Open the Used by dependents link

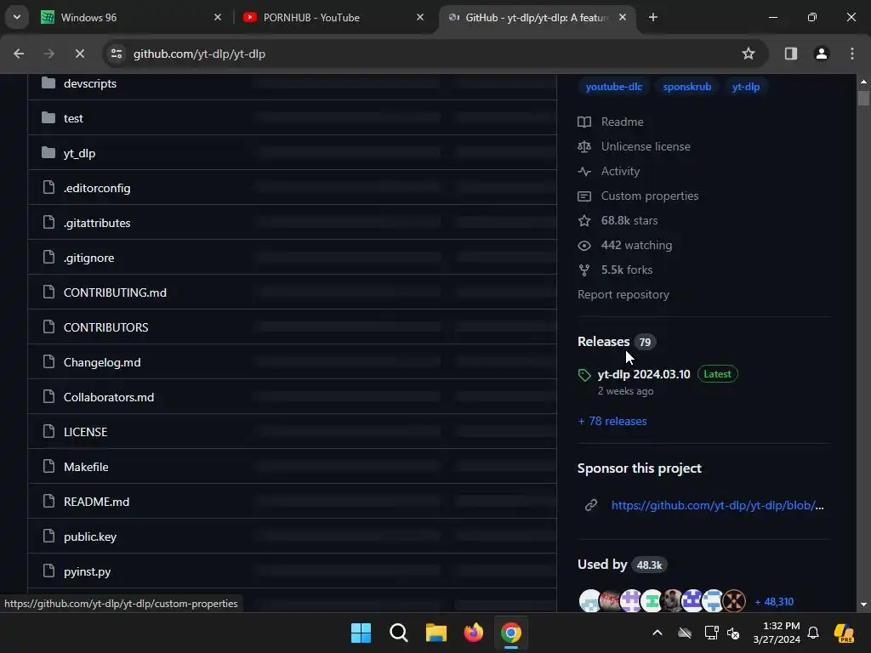point(602,565)
